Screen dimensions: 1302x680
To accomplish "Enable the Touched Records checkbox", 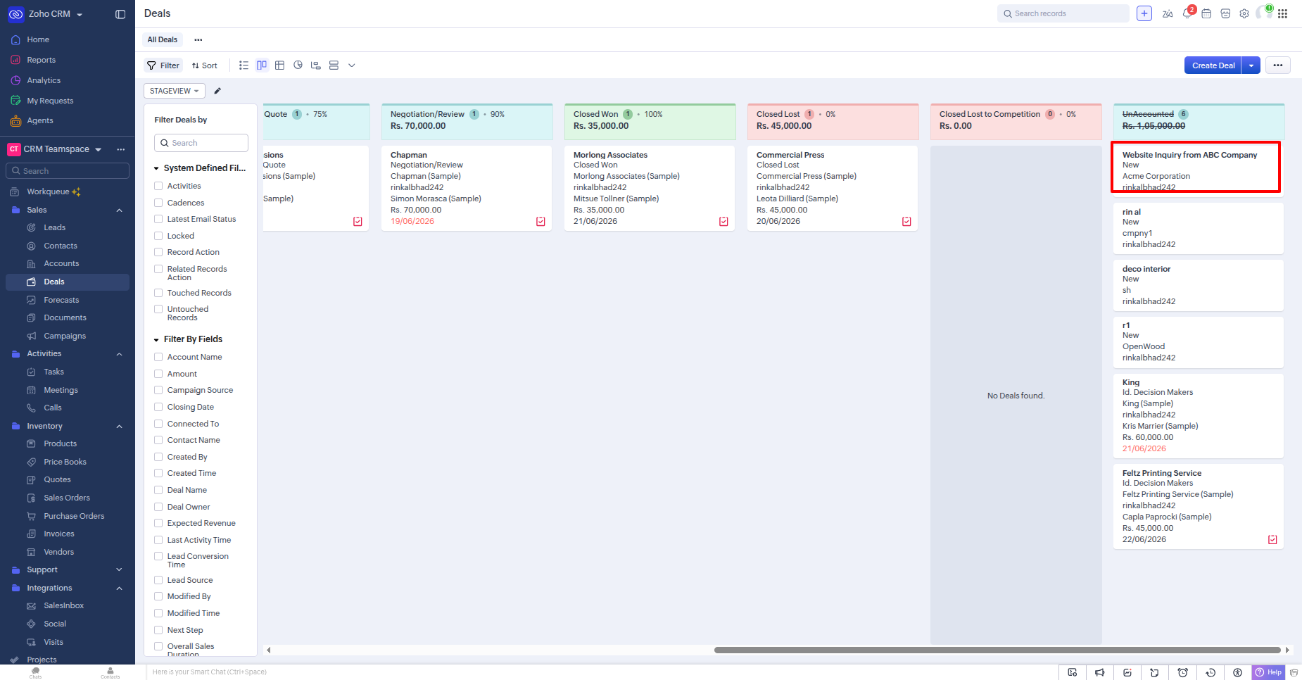I will pyautogui.click(x=158, y=293).
